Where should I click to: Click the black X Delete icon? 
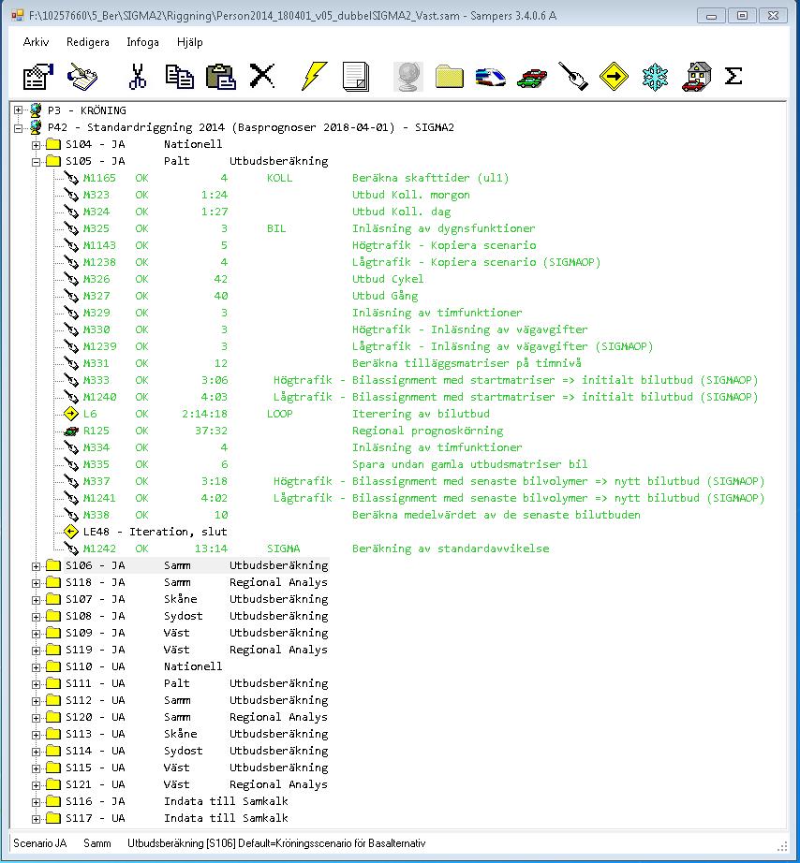pos(261,76)
